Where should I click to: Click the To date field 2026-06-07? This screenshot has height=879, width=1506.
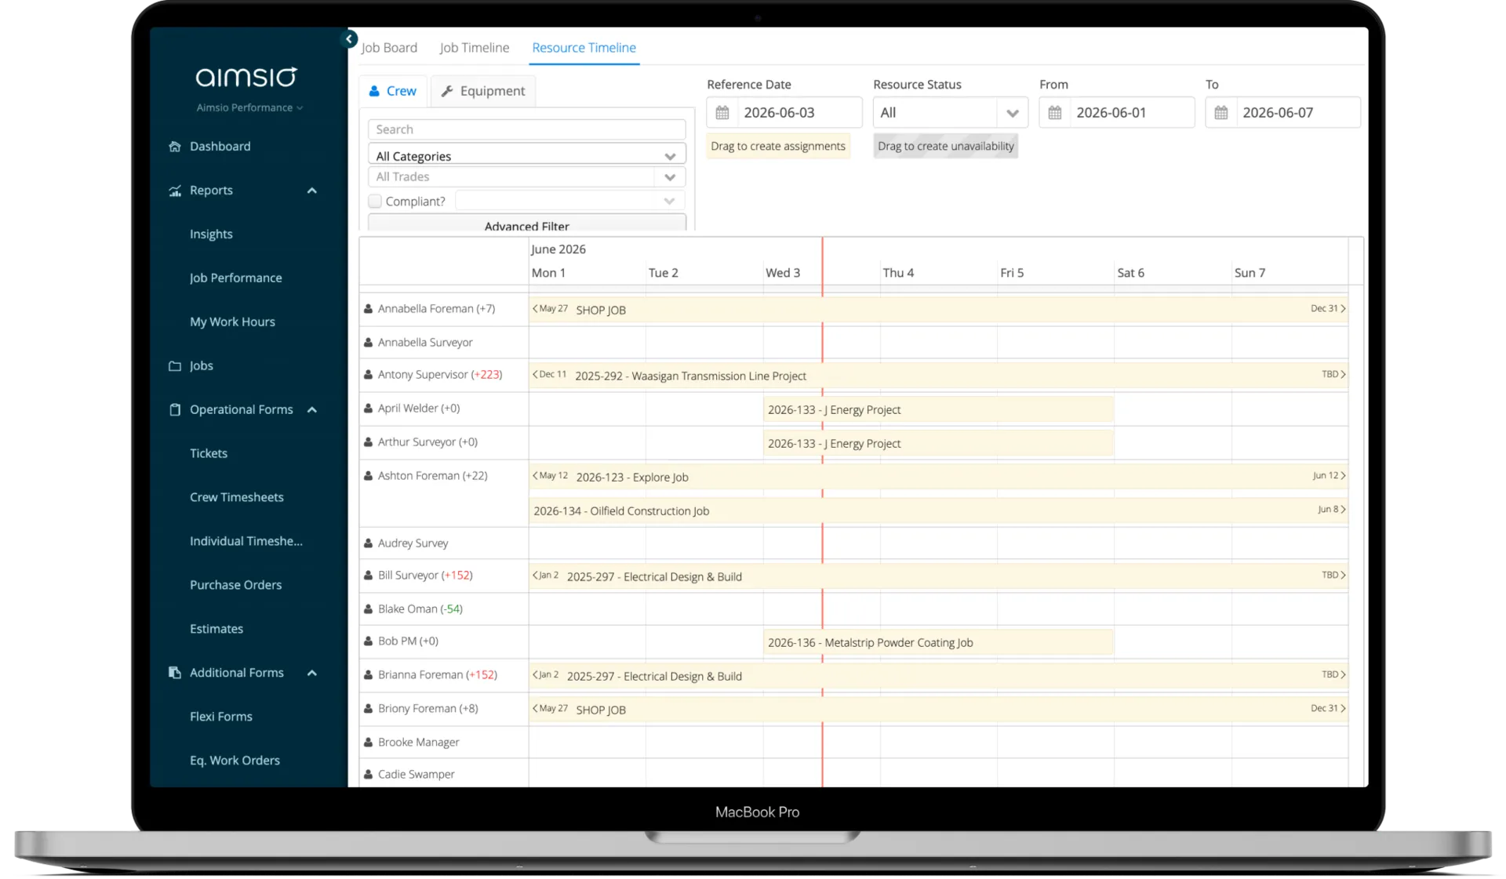point(1298,113)
